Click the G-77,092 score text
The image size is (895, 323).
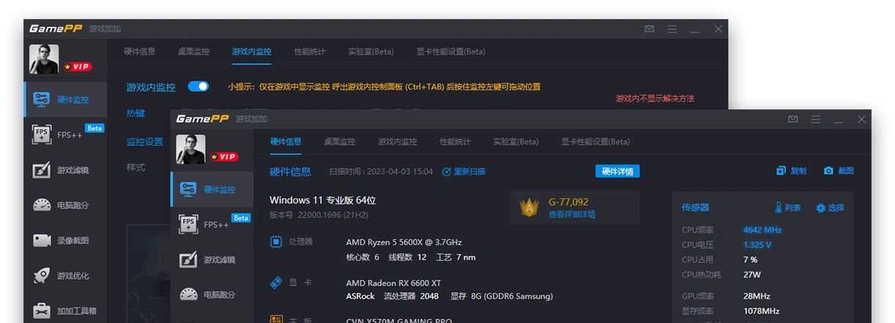(568, 202)
